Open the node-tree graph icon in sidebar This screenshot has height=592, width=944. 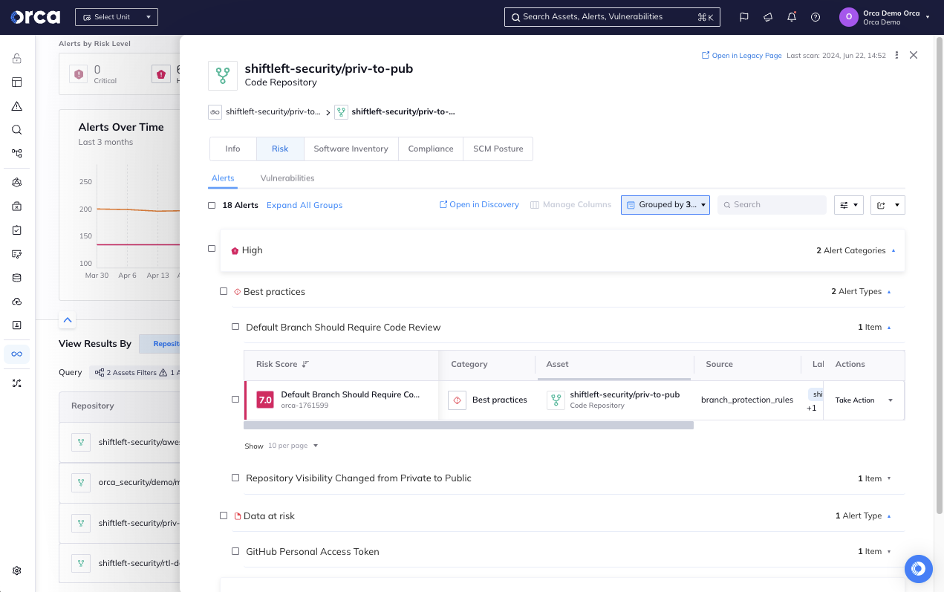click(x=16, y=154)
